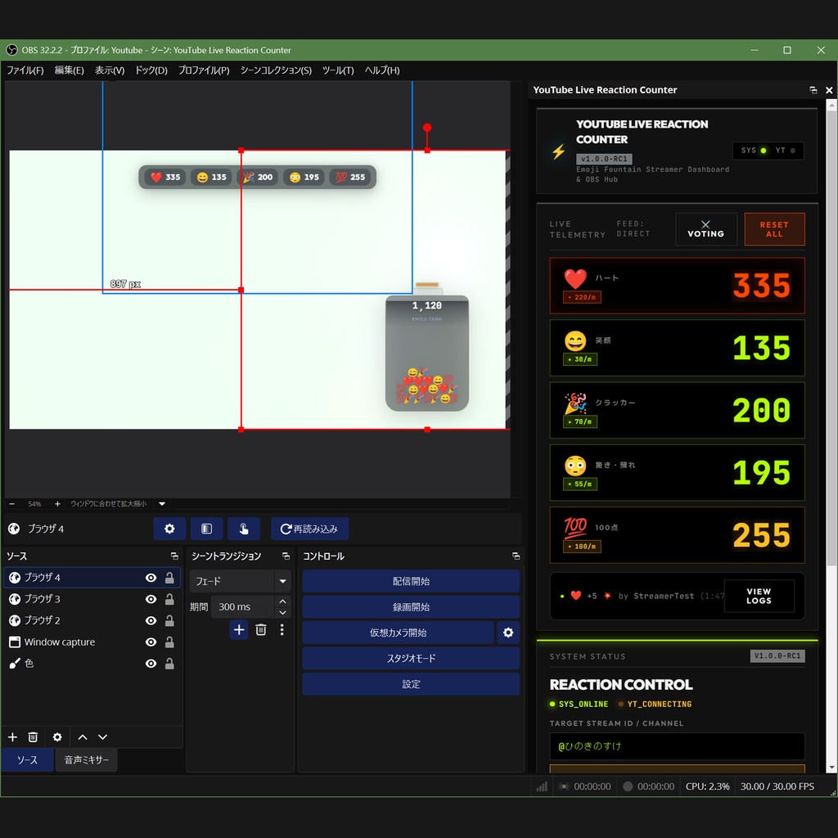Open preview scaling dropdown arrow

(x=162, y=503)
